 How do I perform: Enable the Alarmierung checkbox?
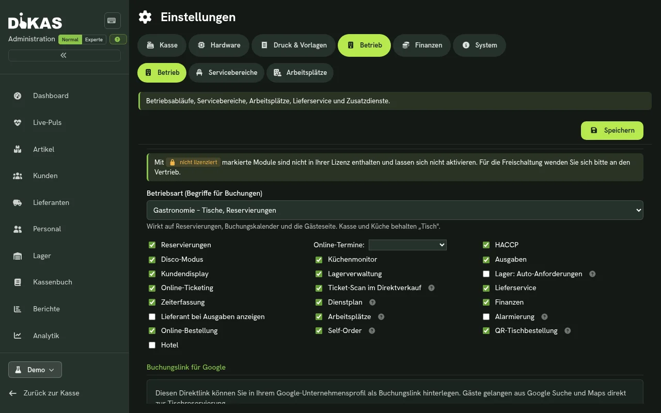tap(486, 317)
